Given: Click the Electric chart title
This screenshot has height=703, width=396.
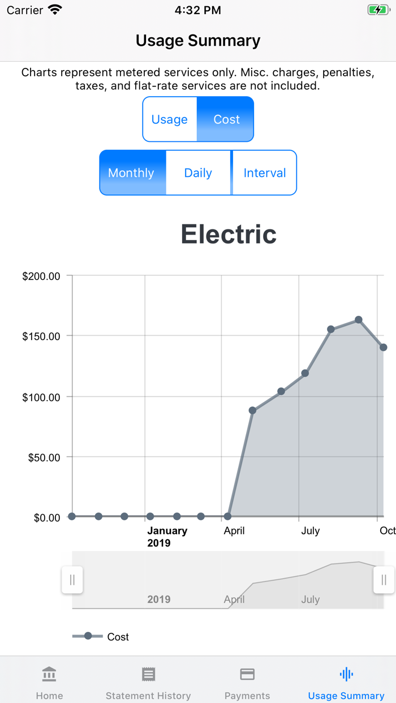Looking at the screenshot, I should tap(228, 233).
